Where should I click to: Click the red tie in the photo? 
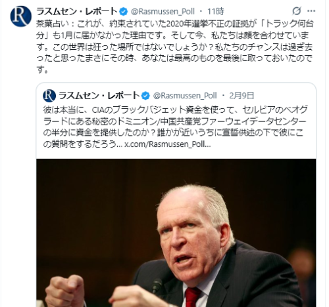[x=192, y=297]
